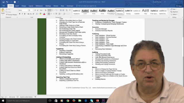
Task: Click the Search the web and Windows box
Action: 26,100
